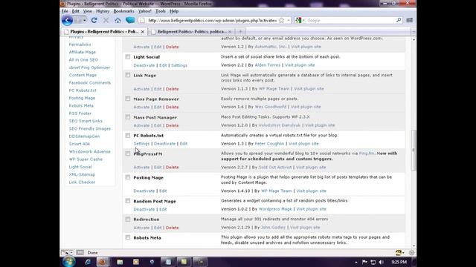Open the Bookmarks menu
Viewport: 476px width, 267px height.
pos(123,11)
